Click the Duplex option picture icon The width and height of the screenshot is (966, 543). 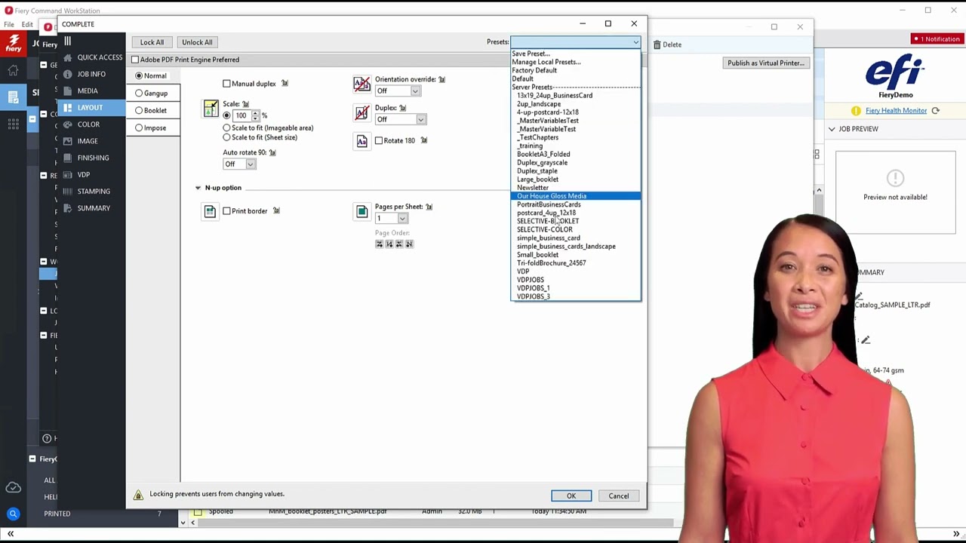pos(361,112)
